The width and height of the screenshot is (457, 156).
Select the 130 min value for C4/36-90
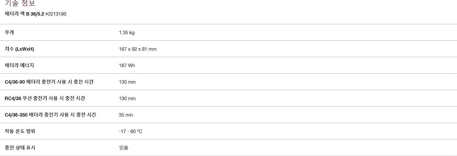pos(127,82)
